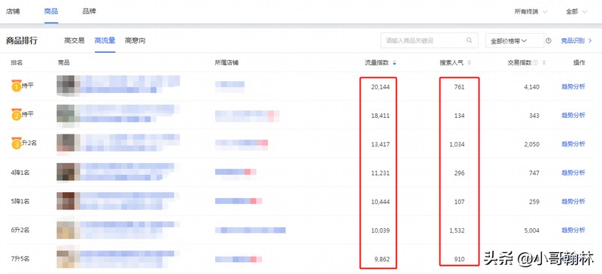Open 趋势分析 for the 18,411 row
This screenshot has width=602, height=274.
[x=573, y=116]
